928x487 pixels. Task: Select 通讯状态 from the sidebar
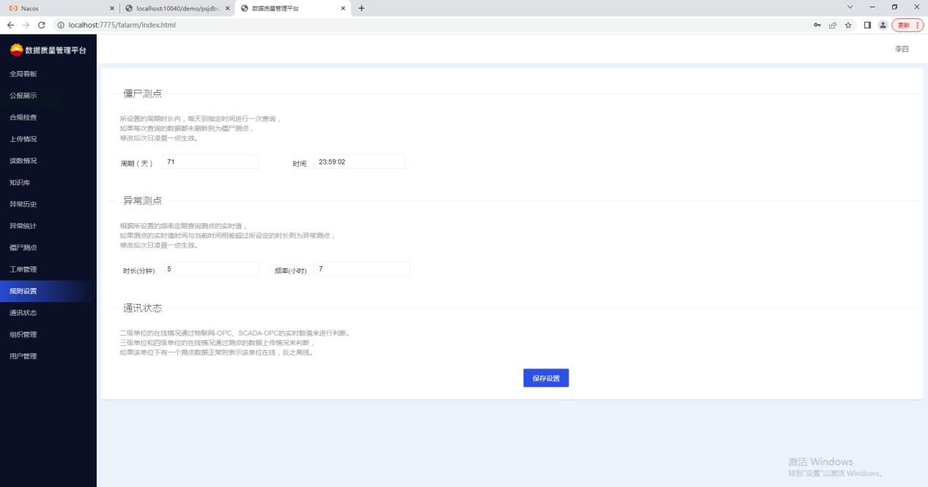click(23, 313)
